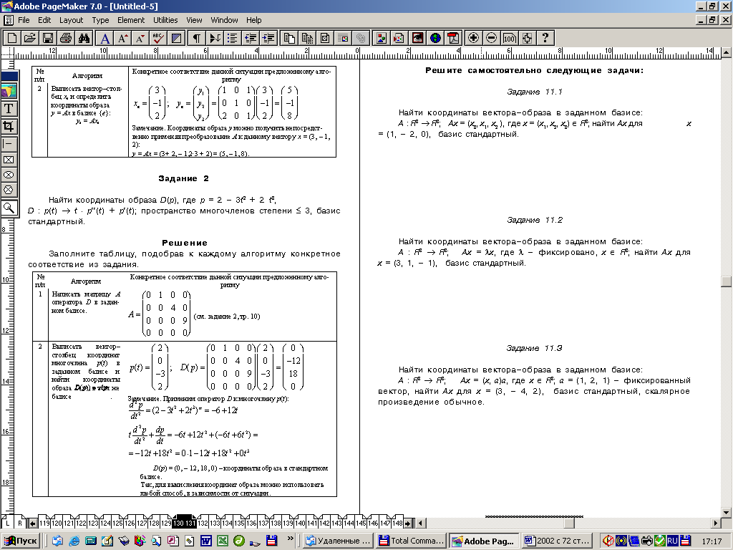Screen dimensions: 733x550
Task: Decrease font size toolbar icon
Action: pos(140,38)
